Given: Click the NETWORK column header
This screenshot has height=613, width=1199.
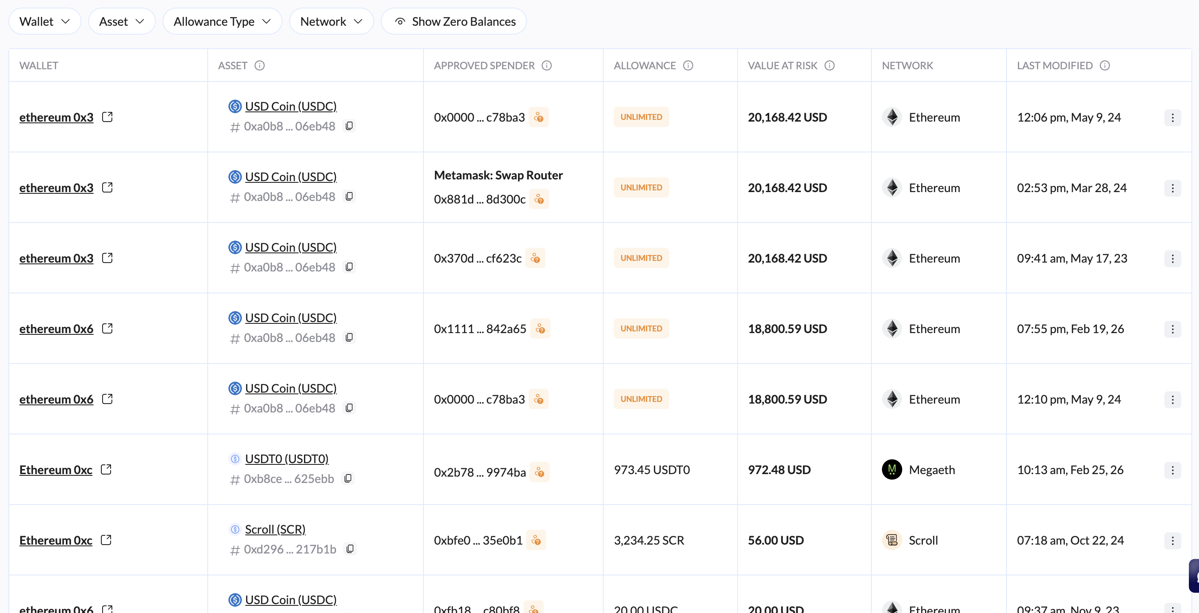Looking at the screenshot, I should 907,65.
